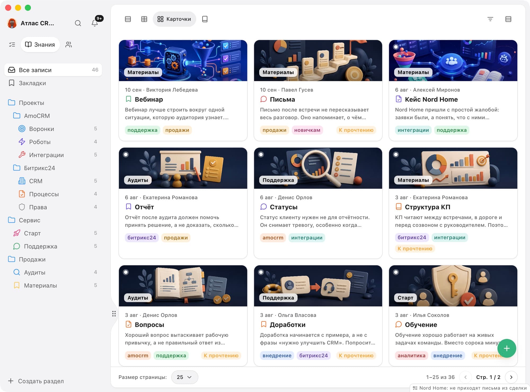Click the document icon next to Кейс Nord Home
Viewport: 530px width, 392px height.
[399, 99]
